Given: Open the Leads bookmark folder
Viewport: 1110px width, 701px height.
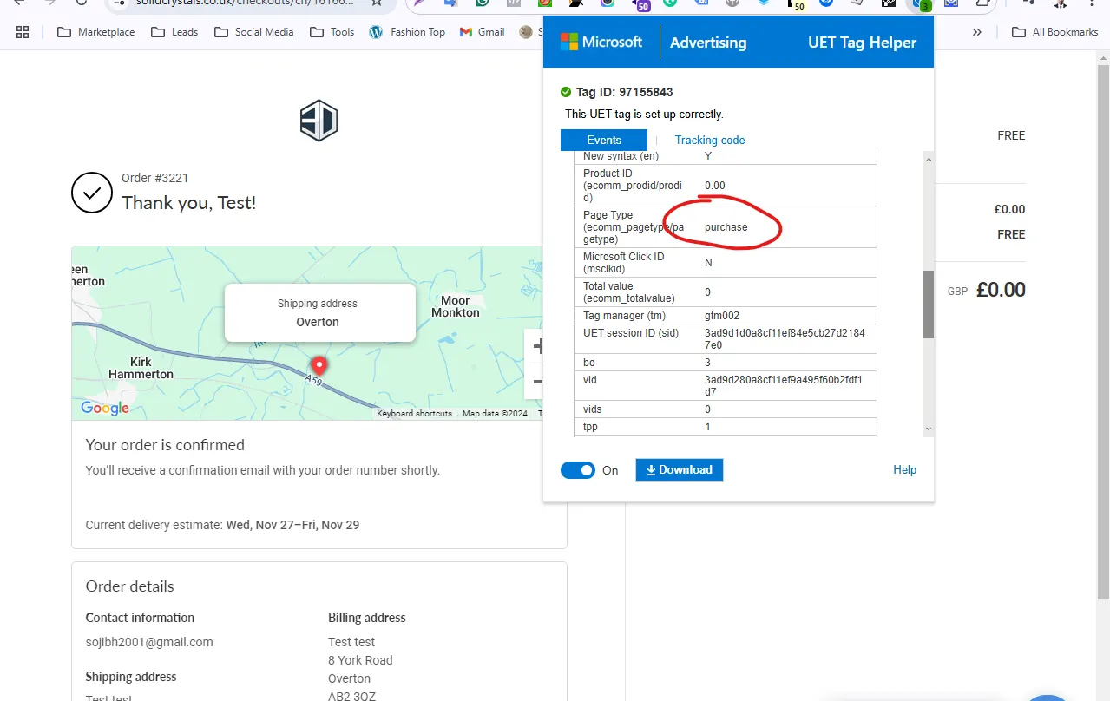Looking at the screenshot, I should coord(174,32).
